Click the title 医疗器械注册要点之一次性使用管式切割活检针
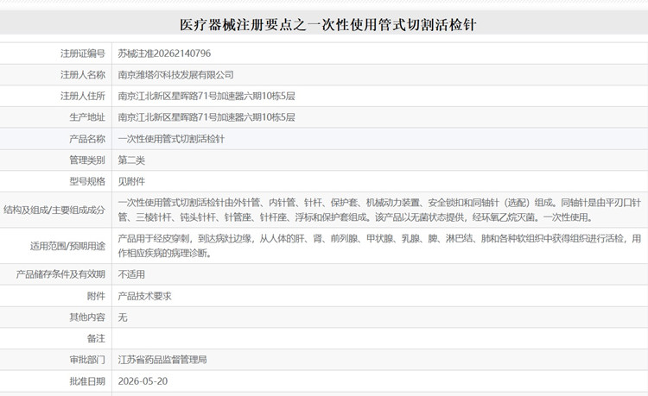 [x=327, y=25]
